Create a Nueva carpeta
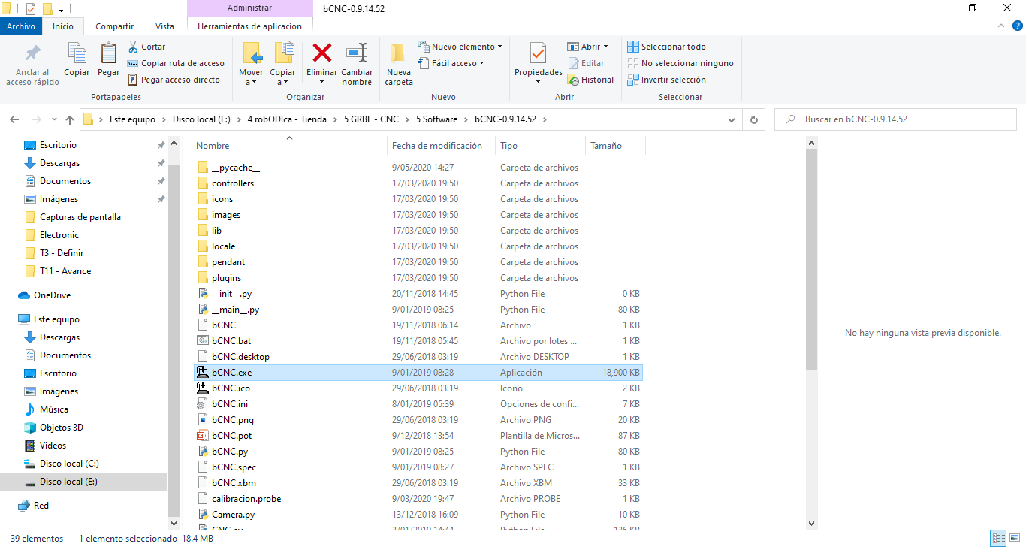This screenshot has width=1026, height=547. coord(399,65)
